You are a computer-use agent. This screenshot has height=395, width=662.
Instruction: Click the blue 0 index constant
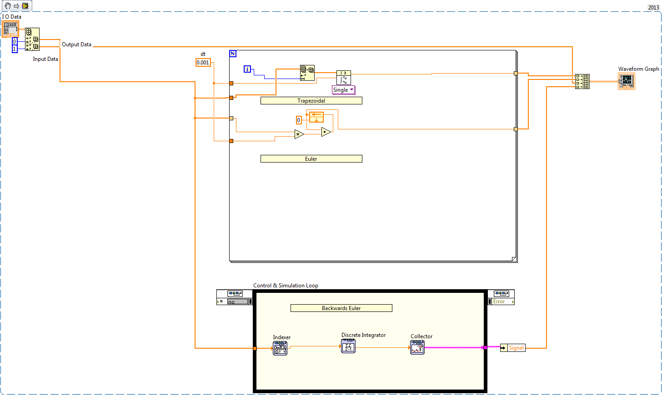pos(15,41)
